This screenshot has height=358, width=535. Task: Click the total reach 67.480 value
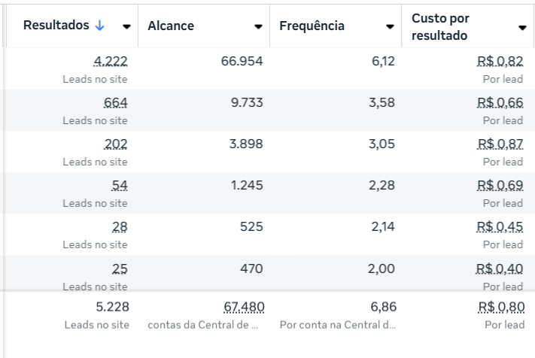point(244,307)
